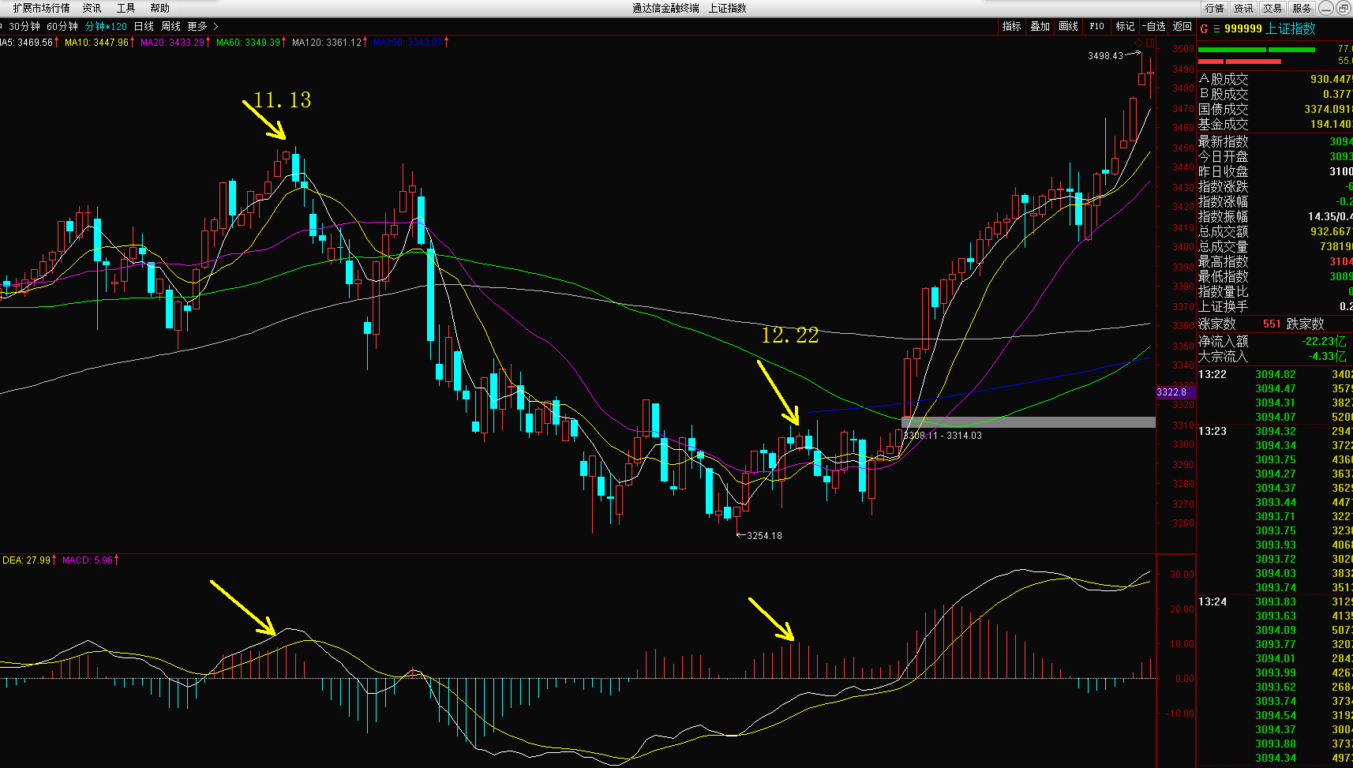
Task: Click the 3254.18 low price label
Action: (763, 536)
